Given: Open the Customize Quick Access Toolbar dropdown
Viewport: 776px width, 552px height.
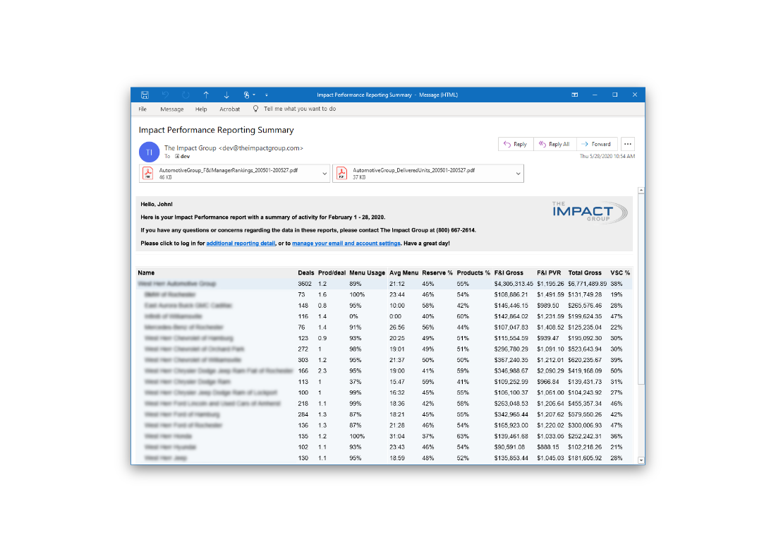Looking at the screenshot, I should click(266, 95).
